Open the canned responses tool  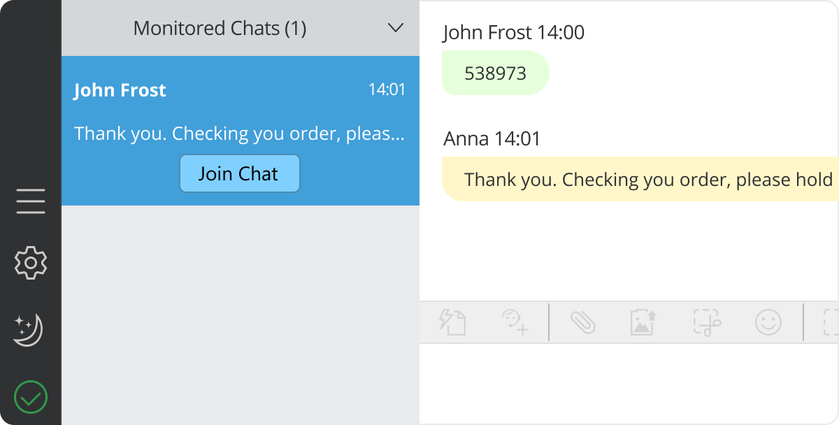pos(453,322)
